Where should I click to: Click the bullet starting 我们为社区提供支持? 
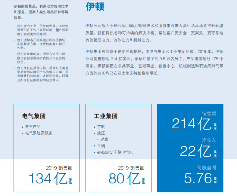click(x=42, y=74)
